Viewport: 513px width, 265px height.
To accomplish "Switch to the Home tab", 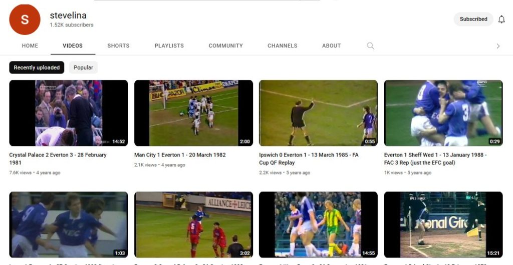I will point(30,46).
